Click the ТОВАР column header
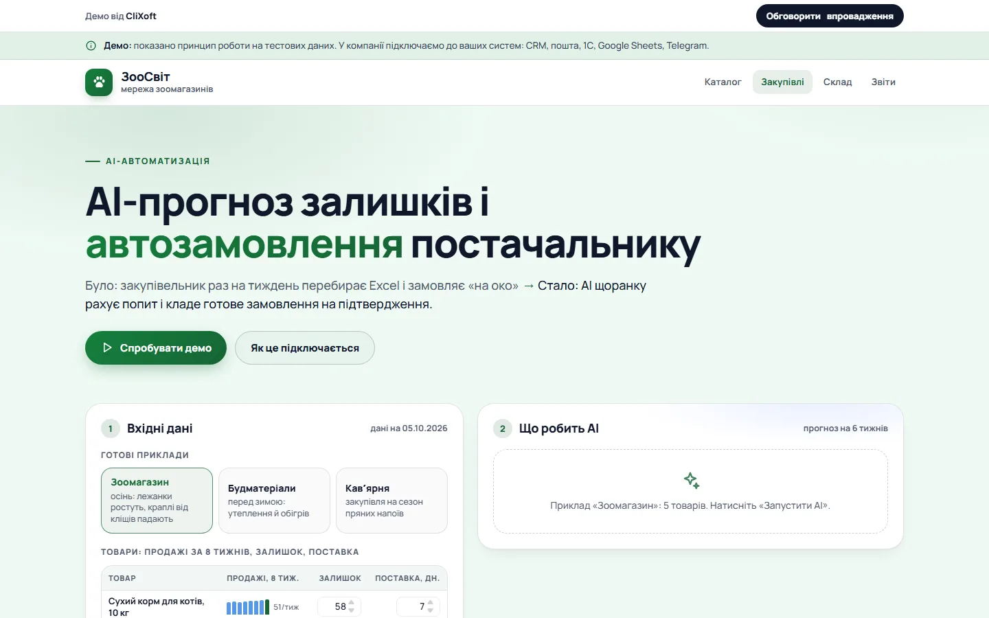The image size is (989, 618). click(x=122, y=578)
